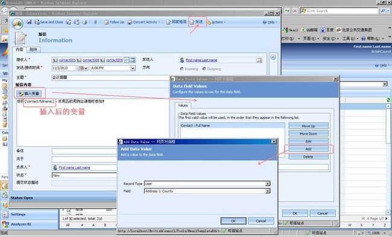Image resolution: width=392 pixels, height=237 pixels.
Task: Click the 插入变量 insert variable button
Action: (29, 93)
